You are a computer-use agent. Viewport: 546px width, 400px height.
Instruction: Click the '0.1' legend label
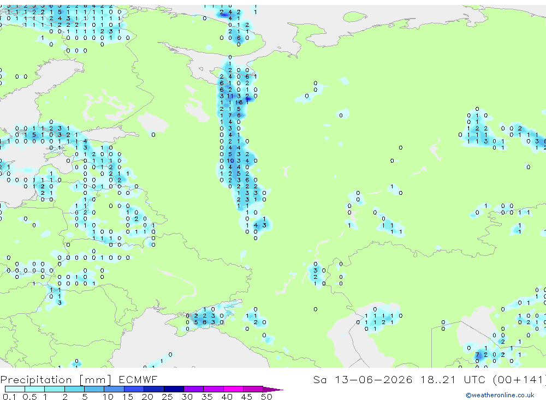click(x=9, y=397)
